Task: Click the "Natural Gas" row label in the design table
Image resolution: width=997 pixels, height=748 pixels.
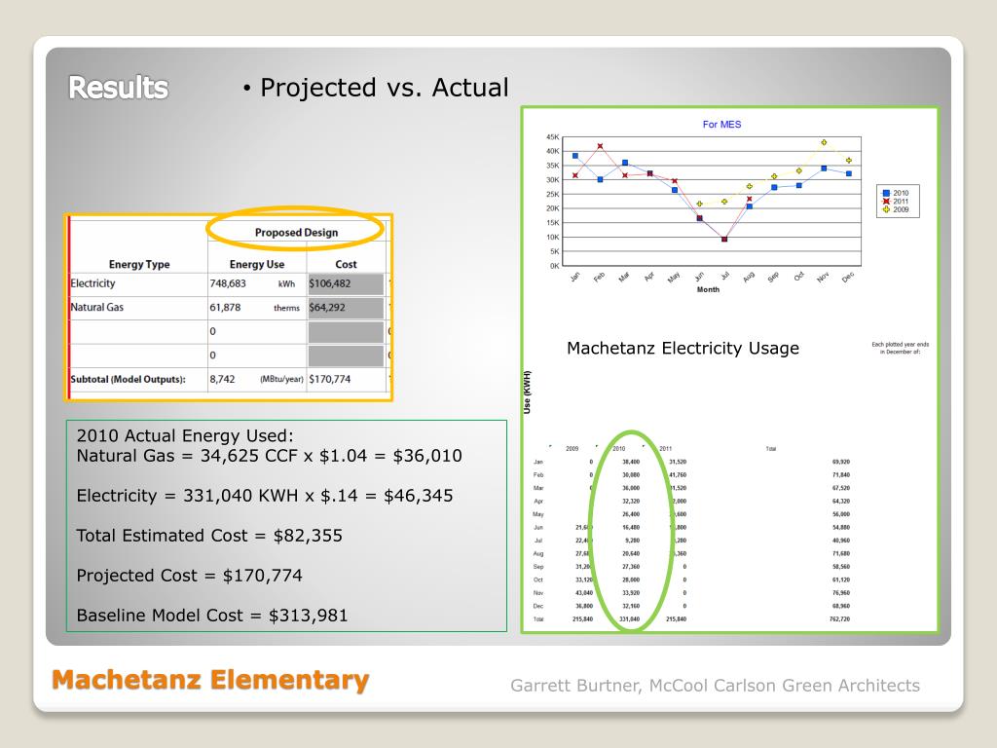Action: tap(97, 307)
